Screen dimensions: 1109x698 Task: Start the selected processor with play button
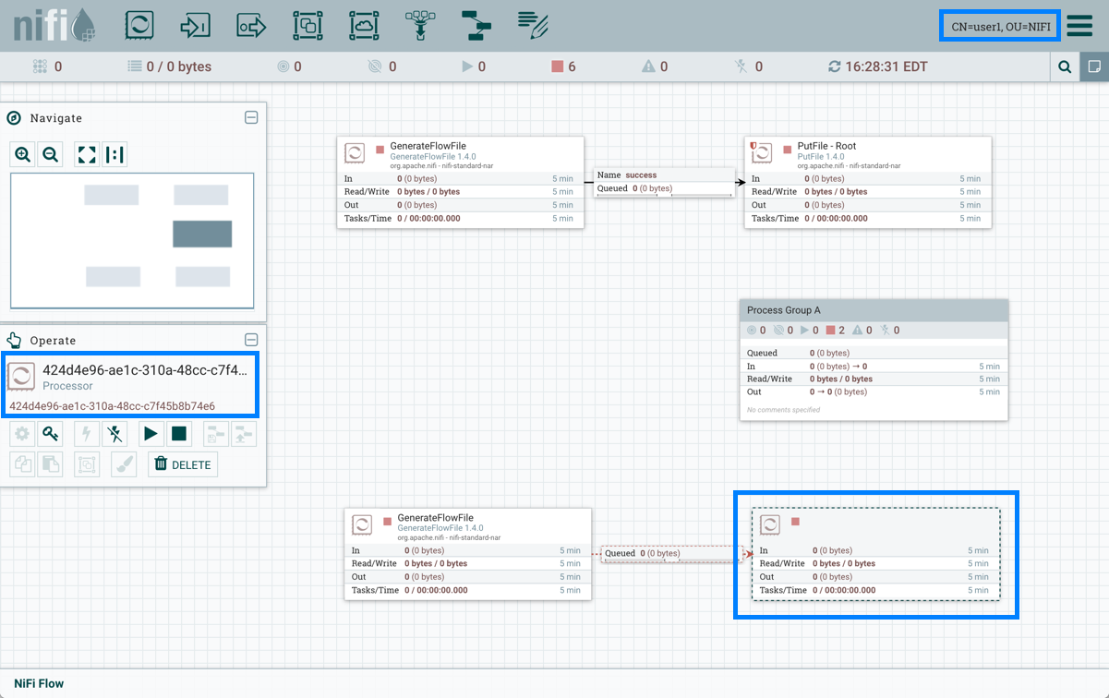click(x=151, y=434)
